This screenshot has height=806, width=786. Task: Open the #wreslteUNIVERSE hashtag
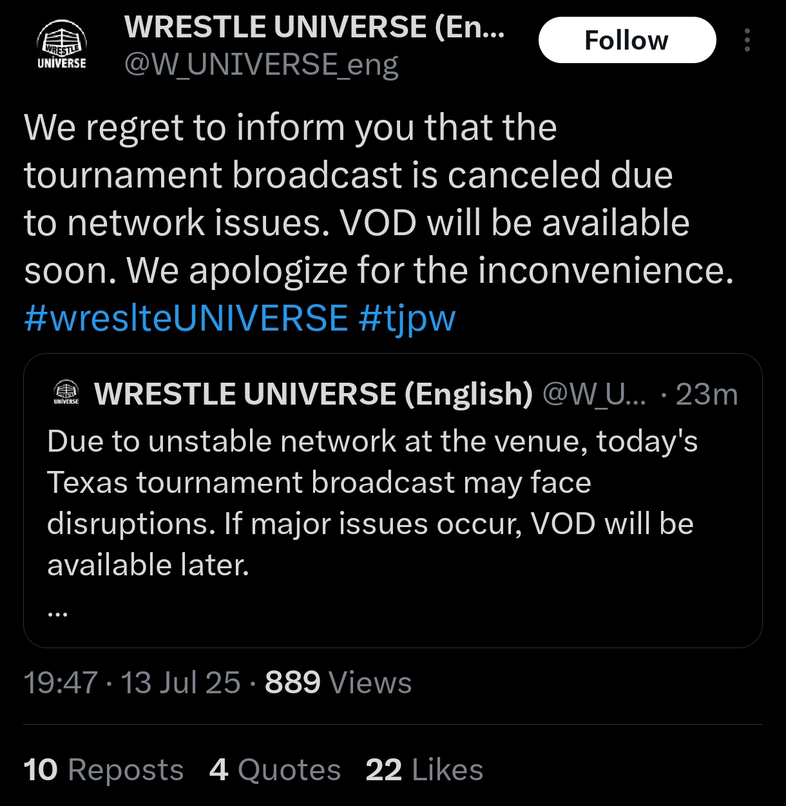click(186, 318)
